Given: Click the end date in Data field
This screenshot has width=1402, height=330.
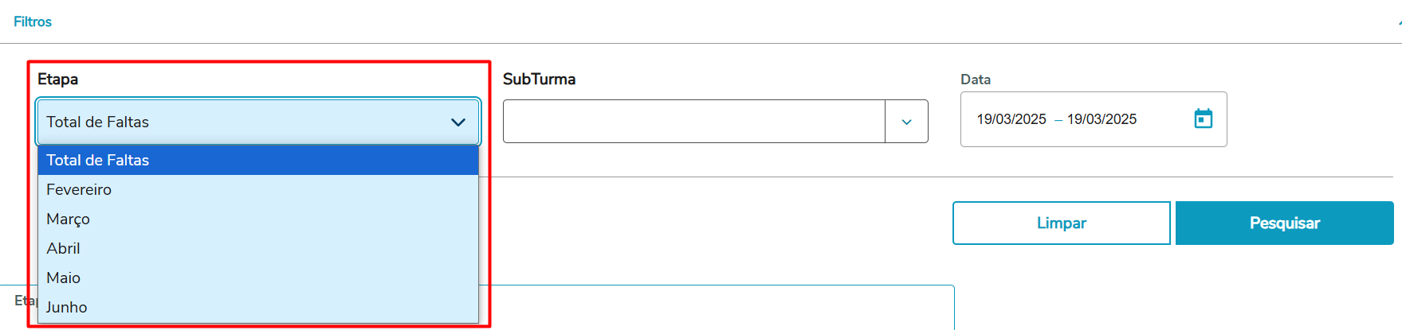Looking at the screenshot, I should coord(1102,119).
